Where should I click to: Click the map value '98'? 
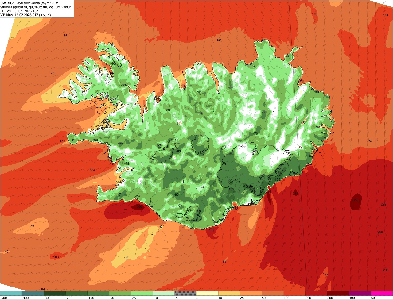coord(224,261)
